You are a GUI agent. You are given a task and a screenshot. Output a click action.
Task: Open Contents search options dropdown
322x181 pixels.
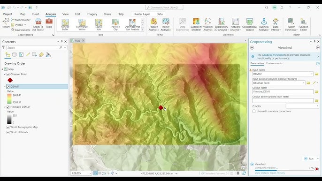point(65,48)
